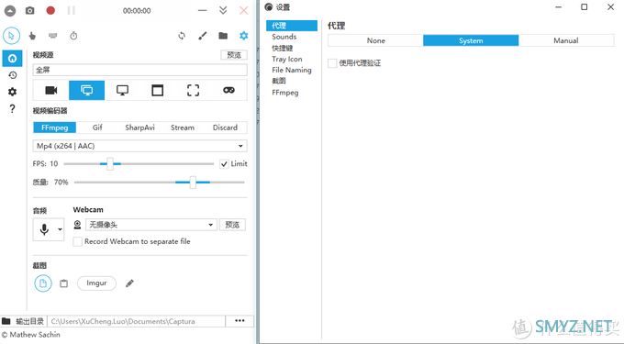Image resolution: width=624 pixels, height=344 pixels.
Task: Click the output path C:\Users\XuCheng.Luo\Documents\Captura
Action: coord(137,321)
